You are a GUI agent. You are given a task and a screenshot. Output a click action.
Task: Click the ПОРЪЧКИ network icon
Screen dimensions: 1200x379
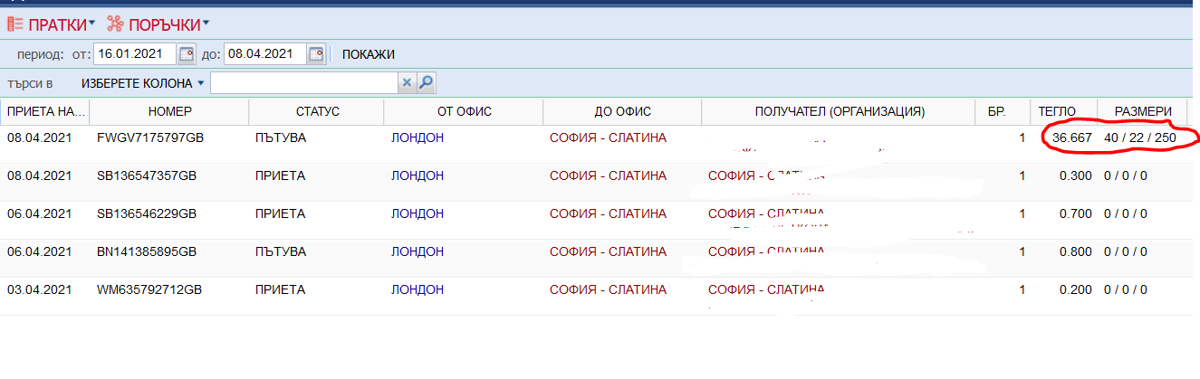pyautogui.click(x=116, y=24)
